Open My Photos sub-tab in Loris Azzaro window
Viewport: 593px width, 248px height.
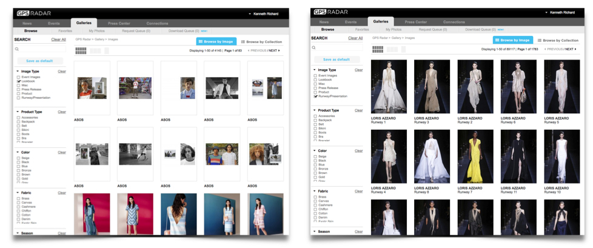point(394,29)
